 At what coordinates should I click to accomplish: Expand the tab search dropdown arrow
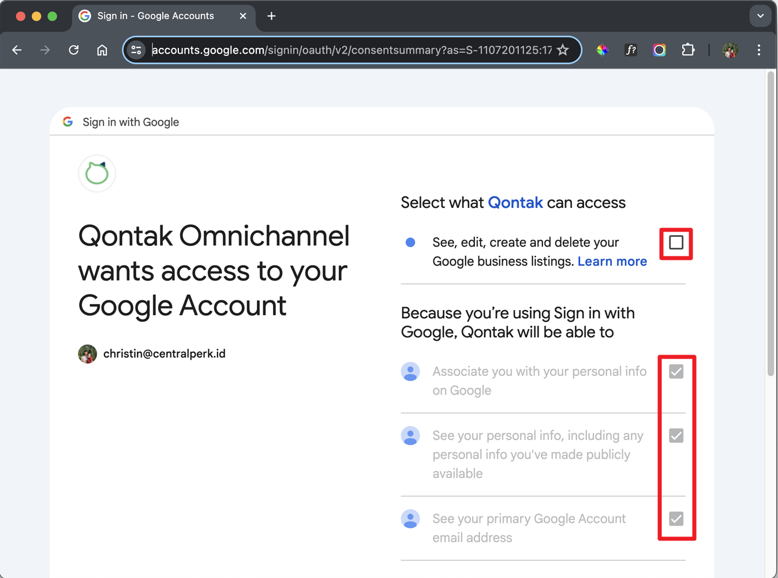pos(760,16)
